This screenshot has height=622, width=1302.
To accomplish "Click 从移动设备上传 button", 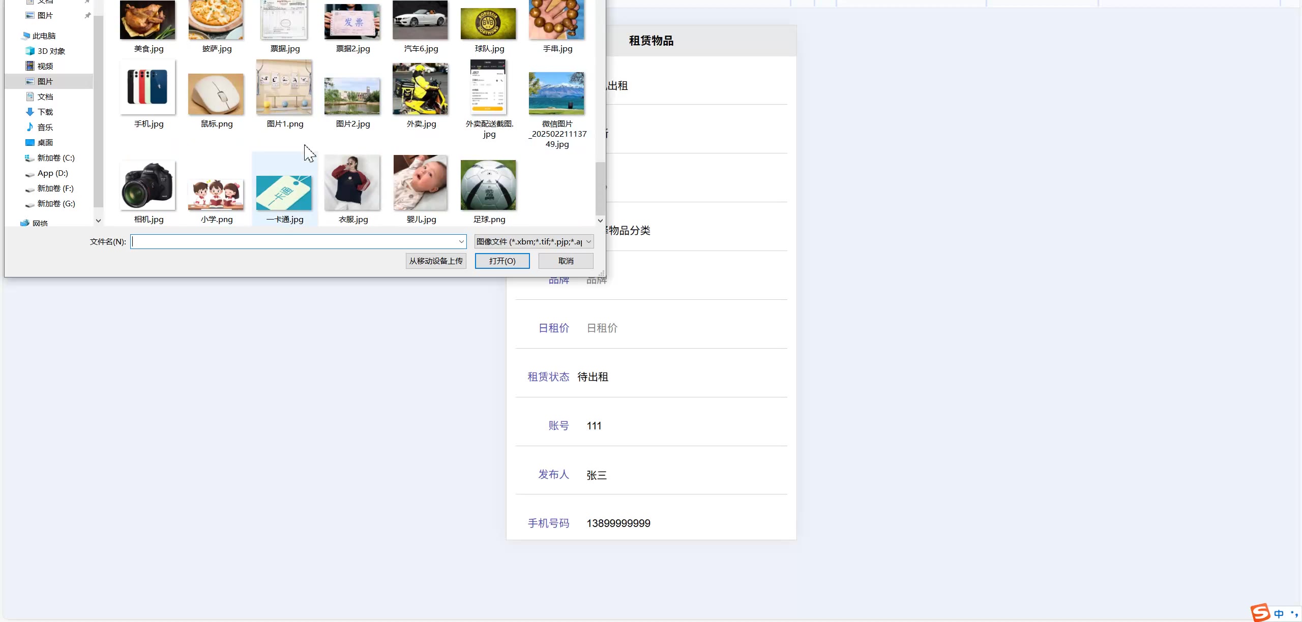I will pyautogui.click(x=436, y=261).
